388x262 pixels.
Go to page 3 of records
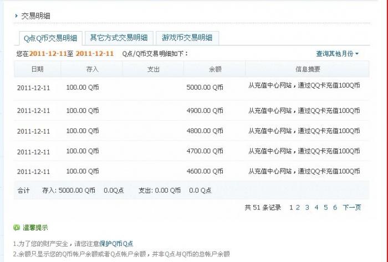coord(307,208)
